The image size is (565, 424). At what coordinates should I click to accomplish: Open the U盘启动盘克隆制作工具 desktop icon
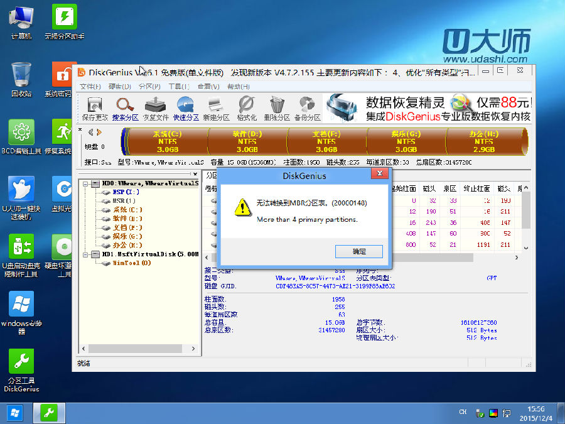coord(21,256)
